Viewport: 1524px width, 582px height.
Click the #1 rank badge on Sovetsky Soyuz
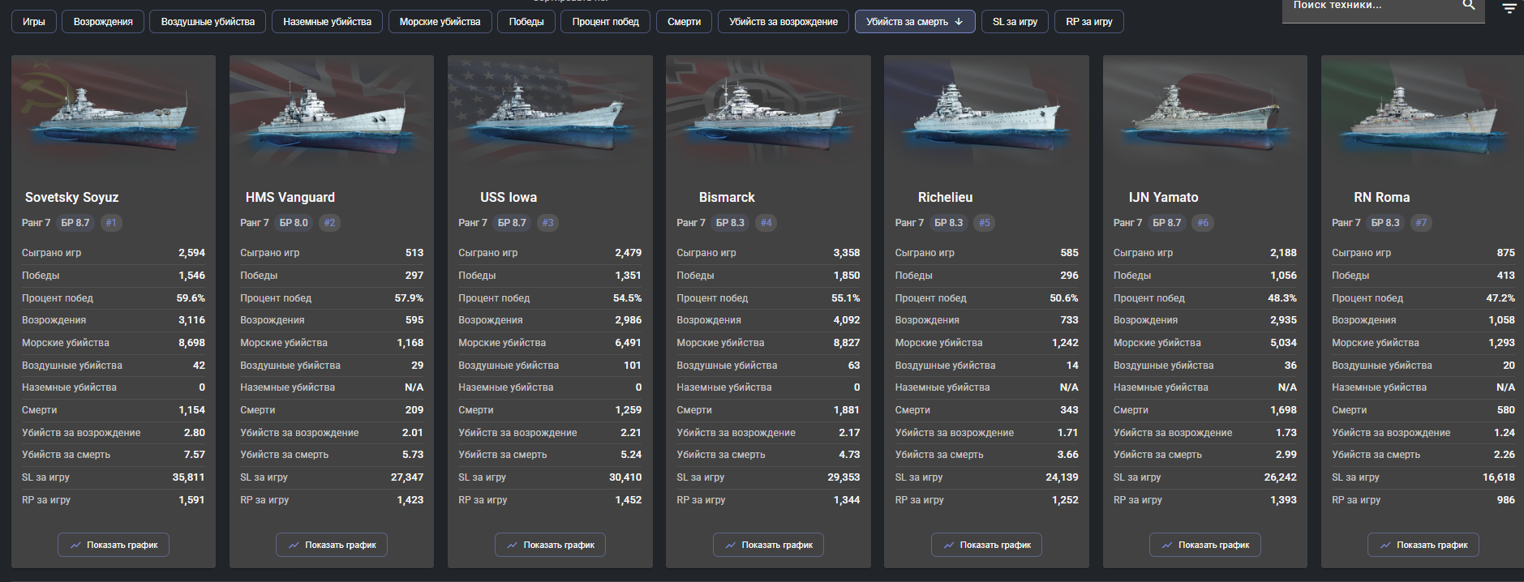111,223
